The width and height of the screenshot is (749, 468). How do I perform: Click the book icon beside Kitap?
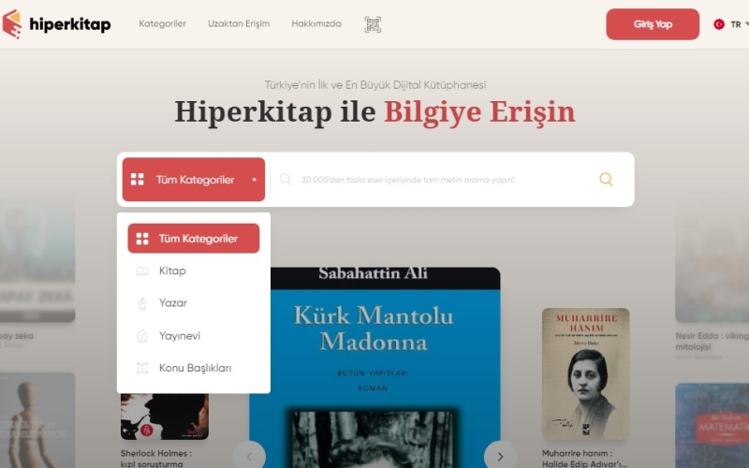pyautogui.click(x=142, y=271)
